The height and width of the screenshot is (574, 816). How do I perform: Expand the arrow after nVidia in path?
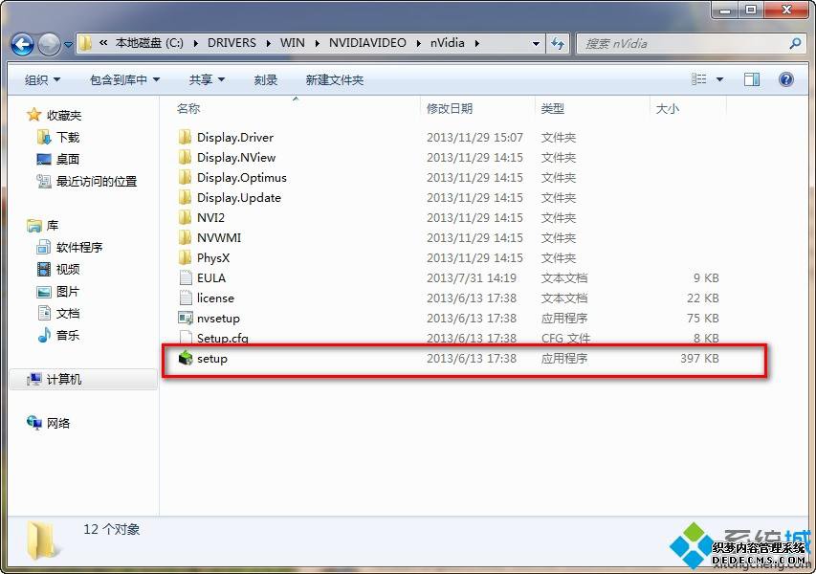[x=476, y=43]
